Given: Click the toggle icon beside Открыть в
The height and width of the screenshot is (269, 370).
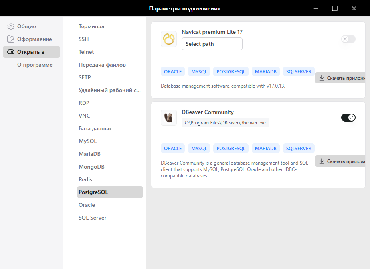Looking at the screenshot, I should [x=11, y=52].
